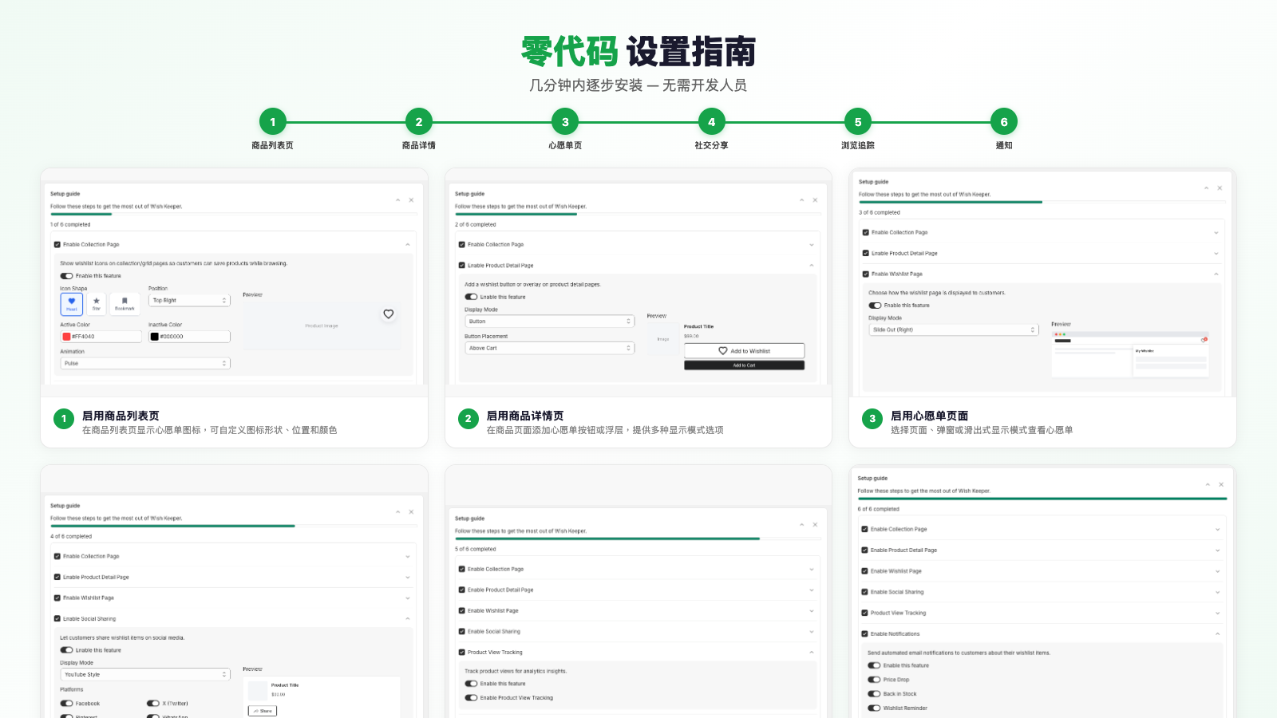1277x718 pixels.
Task: Uncheck the Enable Notifications checkbox
Action: coord(864,634)
